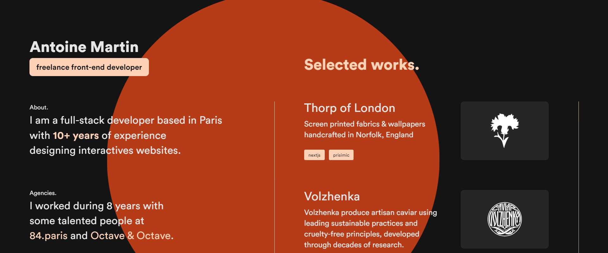
Task: Open the Octave & Octave agency link
Action: click(131, 236)
